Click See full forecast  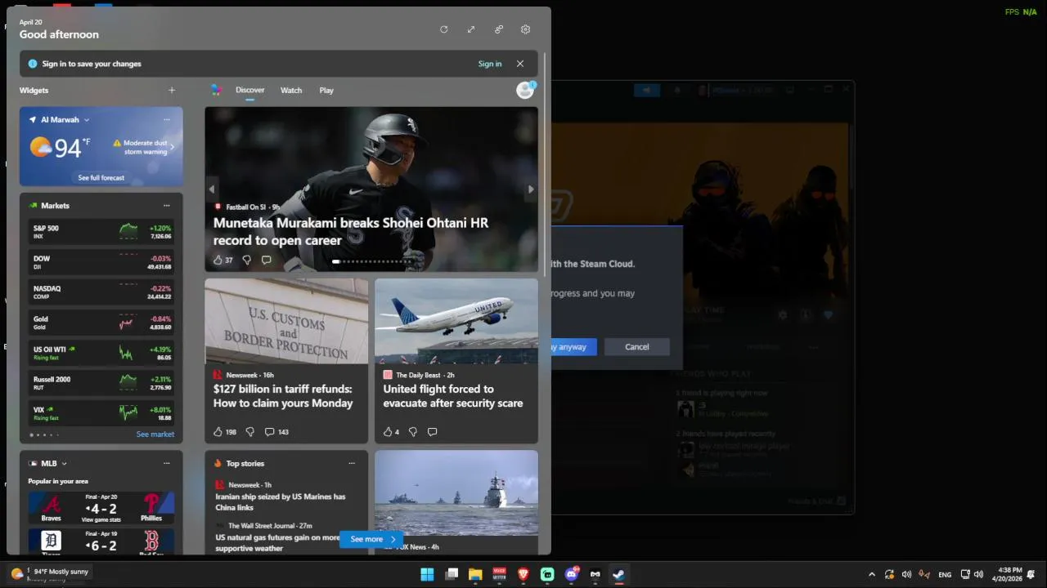point(101,177)
